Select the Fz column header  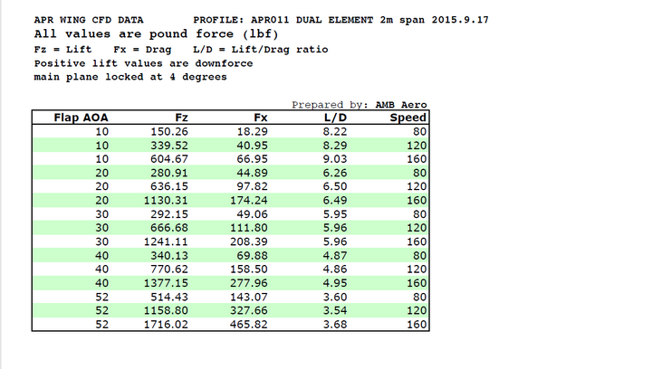pos(181,118)
